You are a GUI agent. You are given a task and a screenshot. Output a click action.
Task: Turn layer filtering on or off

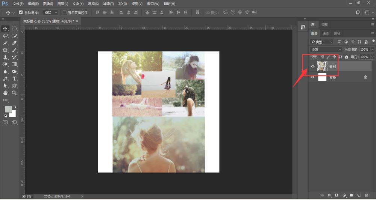pos(373,41)
